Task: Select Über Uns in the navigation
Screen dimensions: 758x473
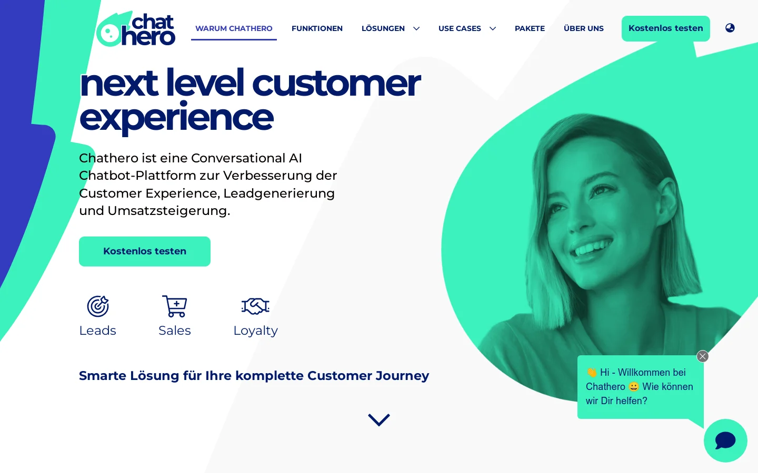Action: [584, 28]
